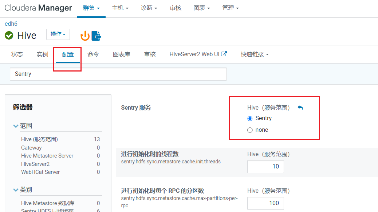Collapse the 范围 filter section
Screen dimensions: 378x212
point(16,126)
